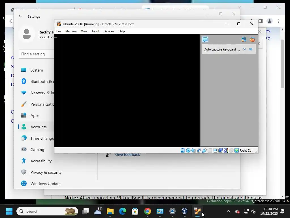Select Privacy & security in Settings
Viewport: 290px width, 218px height.
[x=46, y=172]
